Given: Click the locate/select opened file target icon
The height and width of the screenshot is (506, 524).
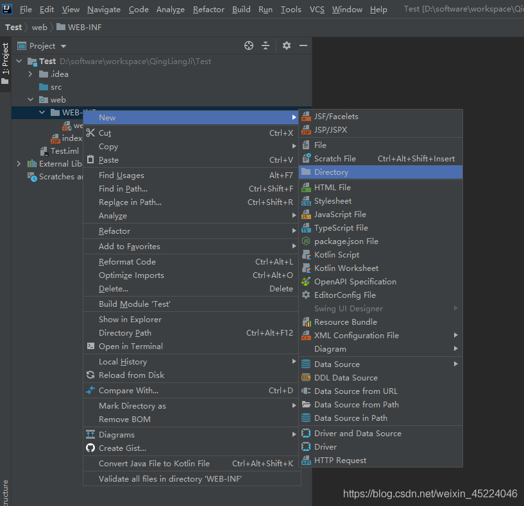Looking at the screenshot, I should pos(249,45).
